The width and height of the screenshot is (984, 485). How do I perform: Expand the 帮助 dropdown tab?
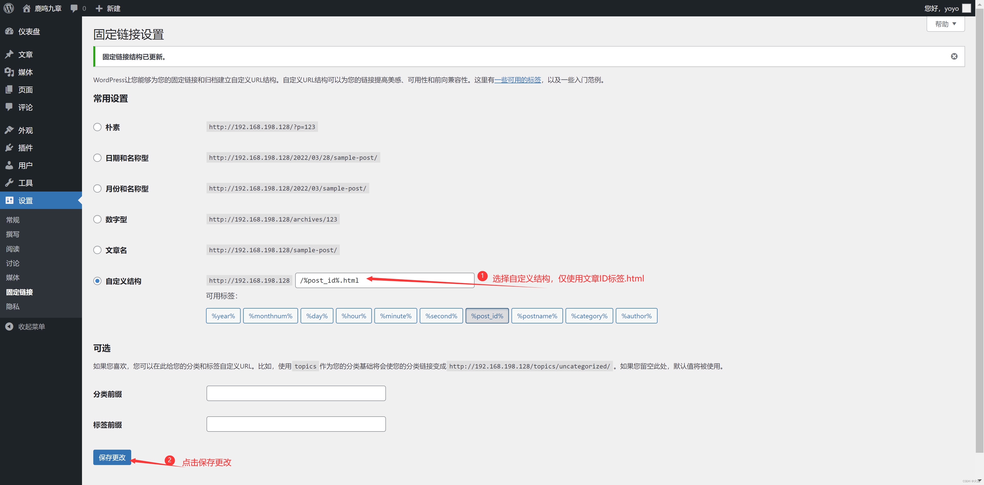945,24
